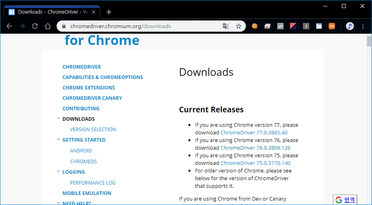Open the browser home page icon
Screen dimensions: 372x205
(x=48, y=26)
